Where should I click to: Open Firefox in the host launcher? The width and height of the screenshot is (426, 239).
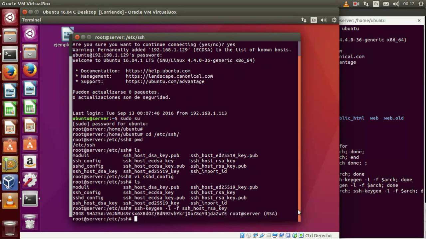(x=10, y=72)
